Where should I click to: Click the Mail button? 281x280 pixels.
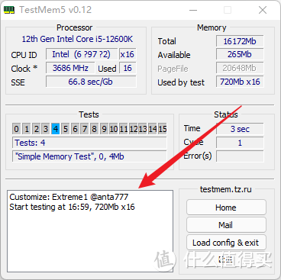[226, 225]
